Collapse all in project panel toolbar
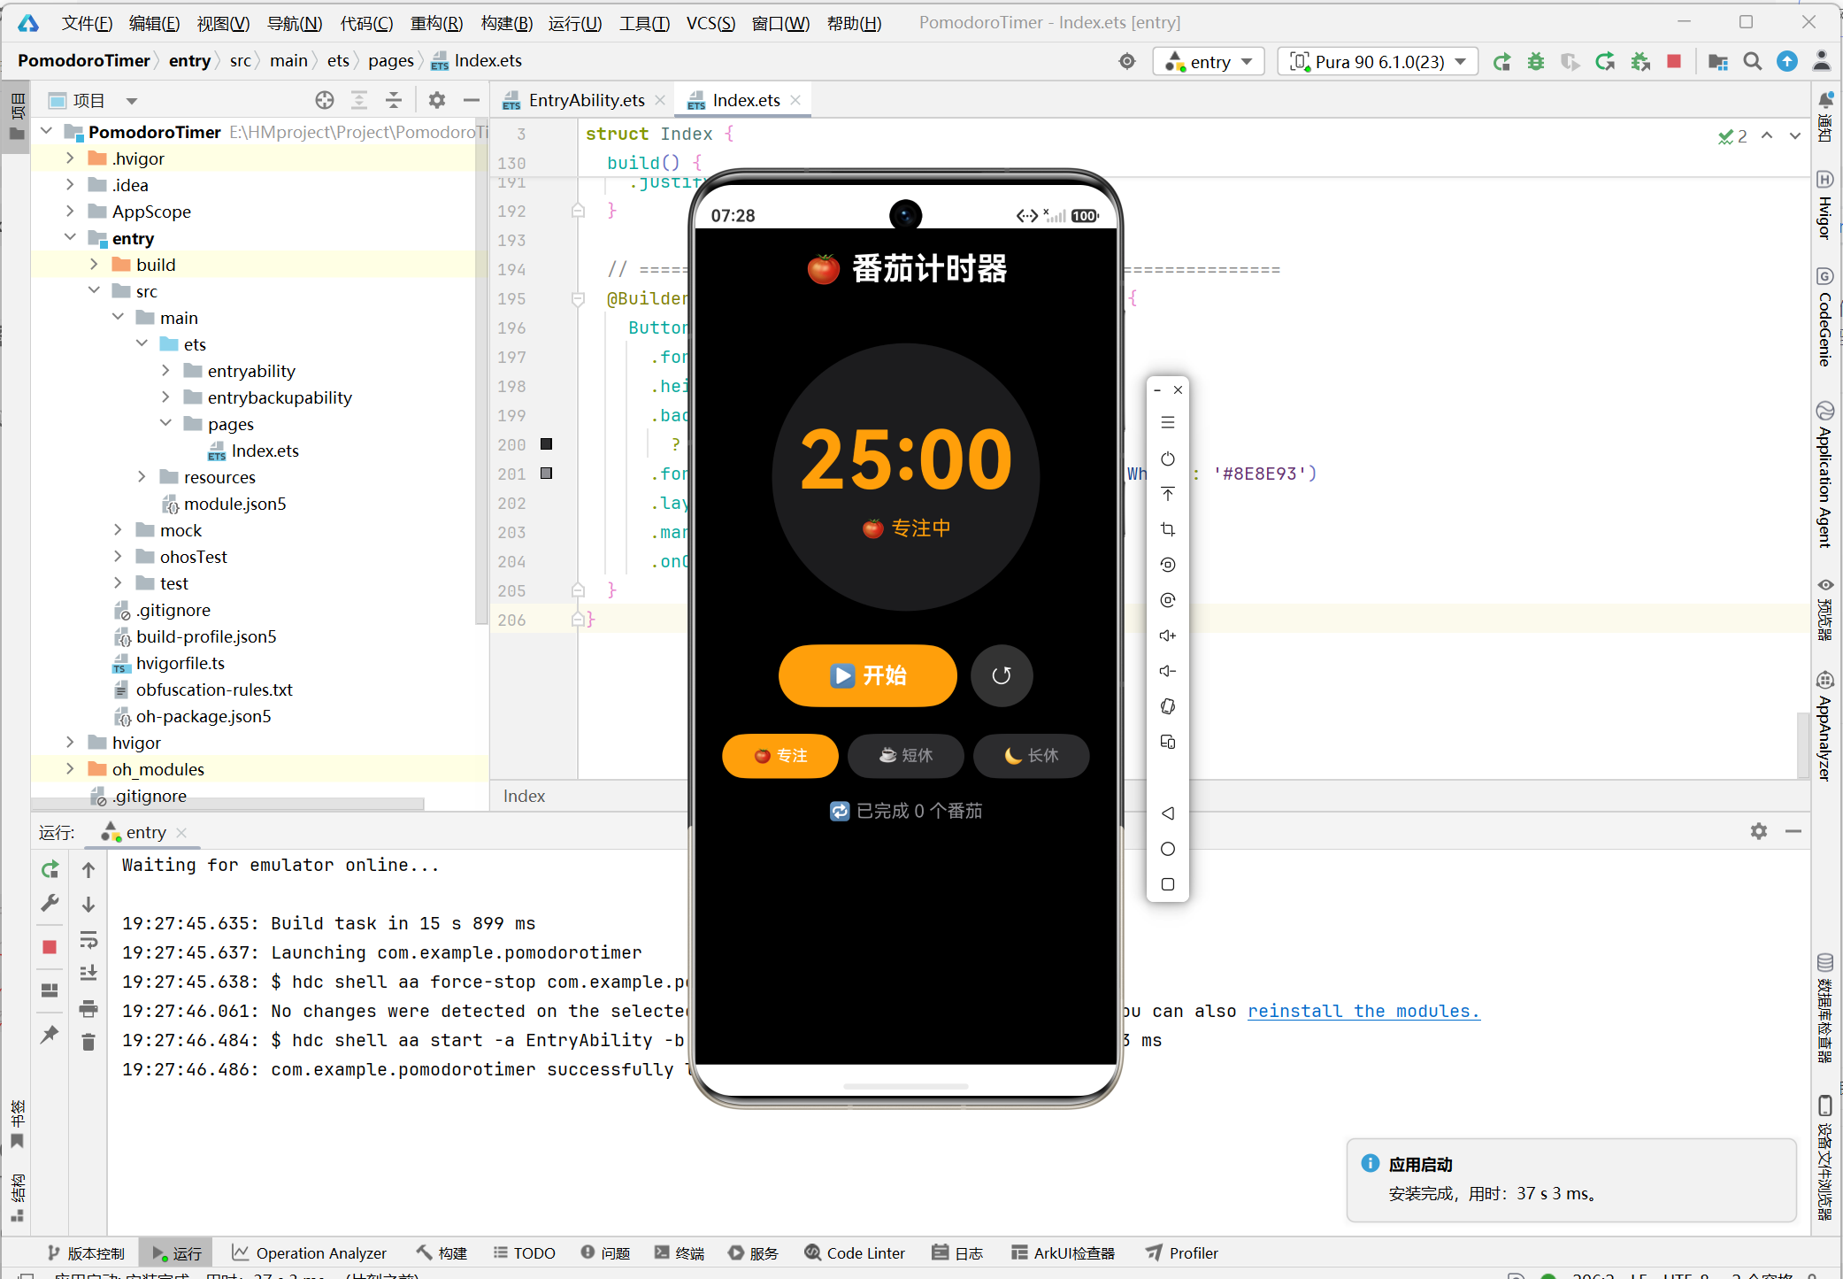Viewport: 1843px width, 1279px height. [x=394, y=100]
